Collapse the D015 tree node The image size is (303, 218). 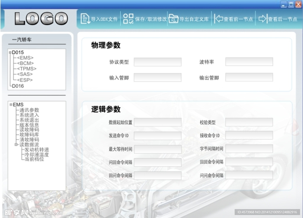pyautogui.click(x=10, y=52)
